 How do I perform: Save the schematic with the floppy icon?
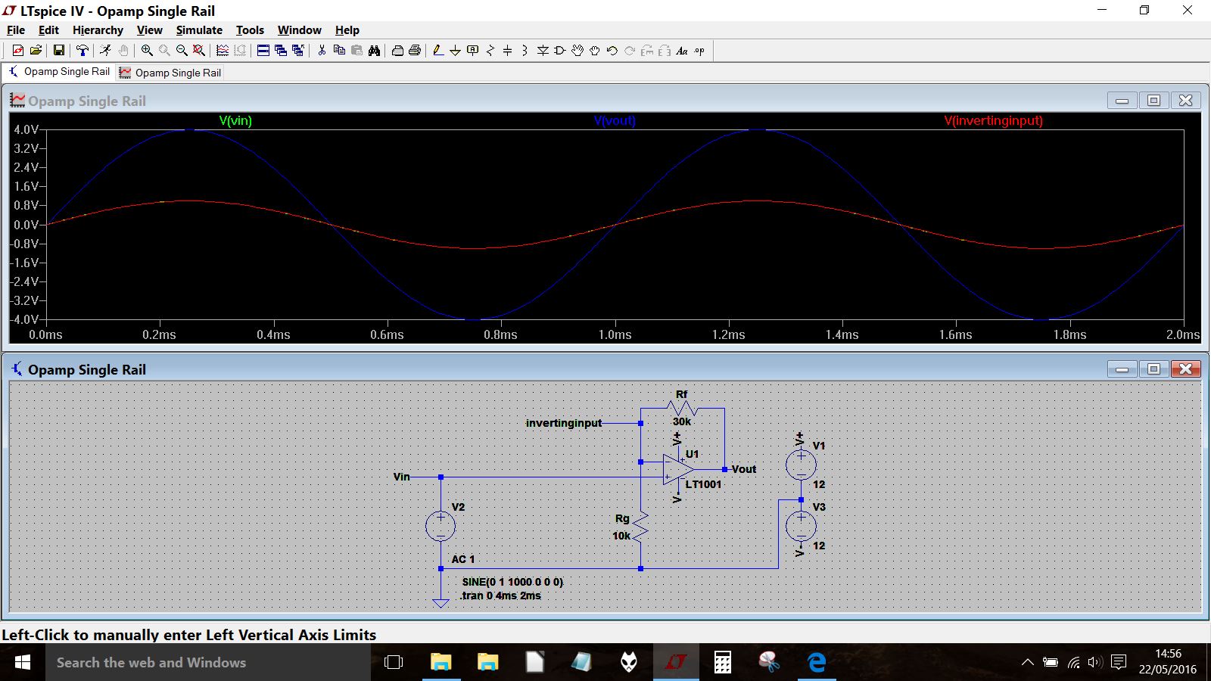[58, 51]
